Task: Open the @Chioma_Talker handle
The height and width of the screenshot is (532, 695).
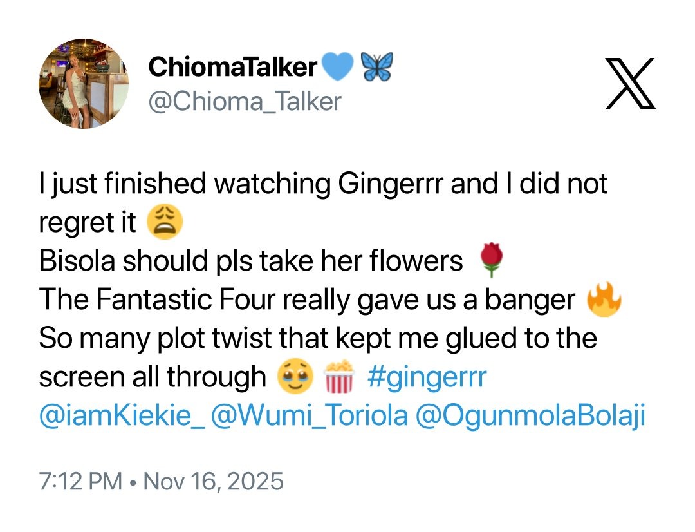Action: tap(245, 101)
